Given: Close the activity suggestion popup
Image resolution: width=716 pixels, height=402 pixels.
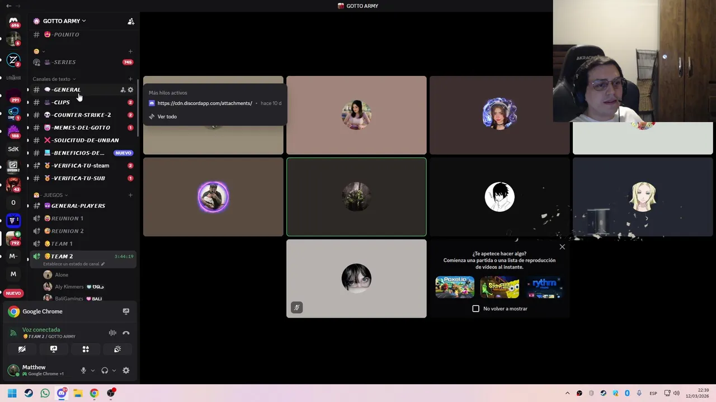Looking at the screenshot, I should click(x=562, y=247).
